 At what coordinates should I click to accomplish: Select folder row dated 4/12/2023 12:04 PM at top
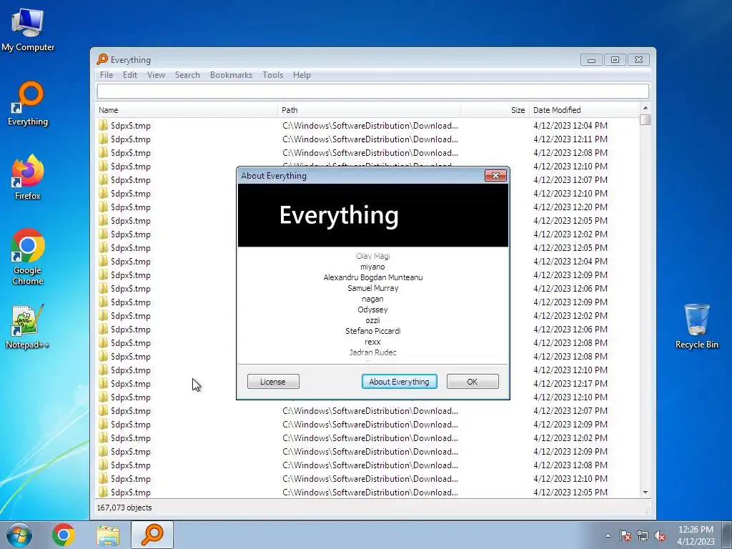pos(367,126)
